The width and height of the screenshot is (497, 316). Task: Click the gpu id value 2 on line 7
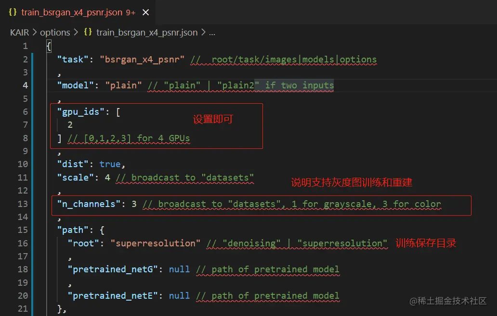point(70,125)
